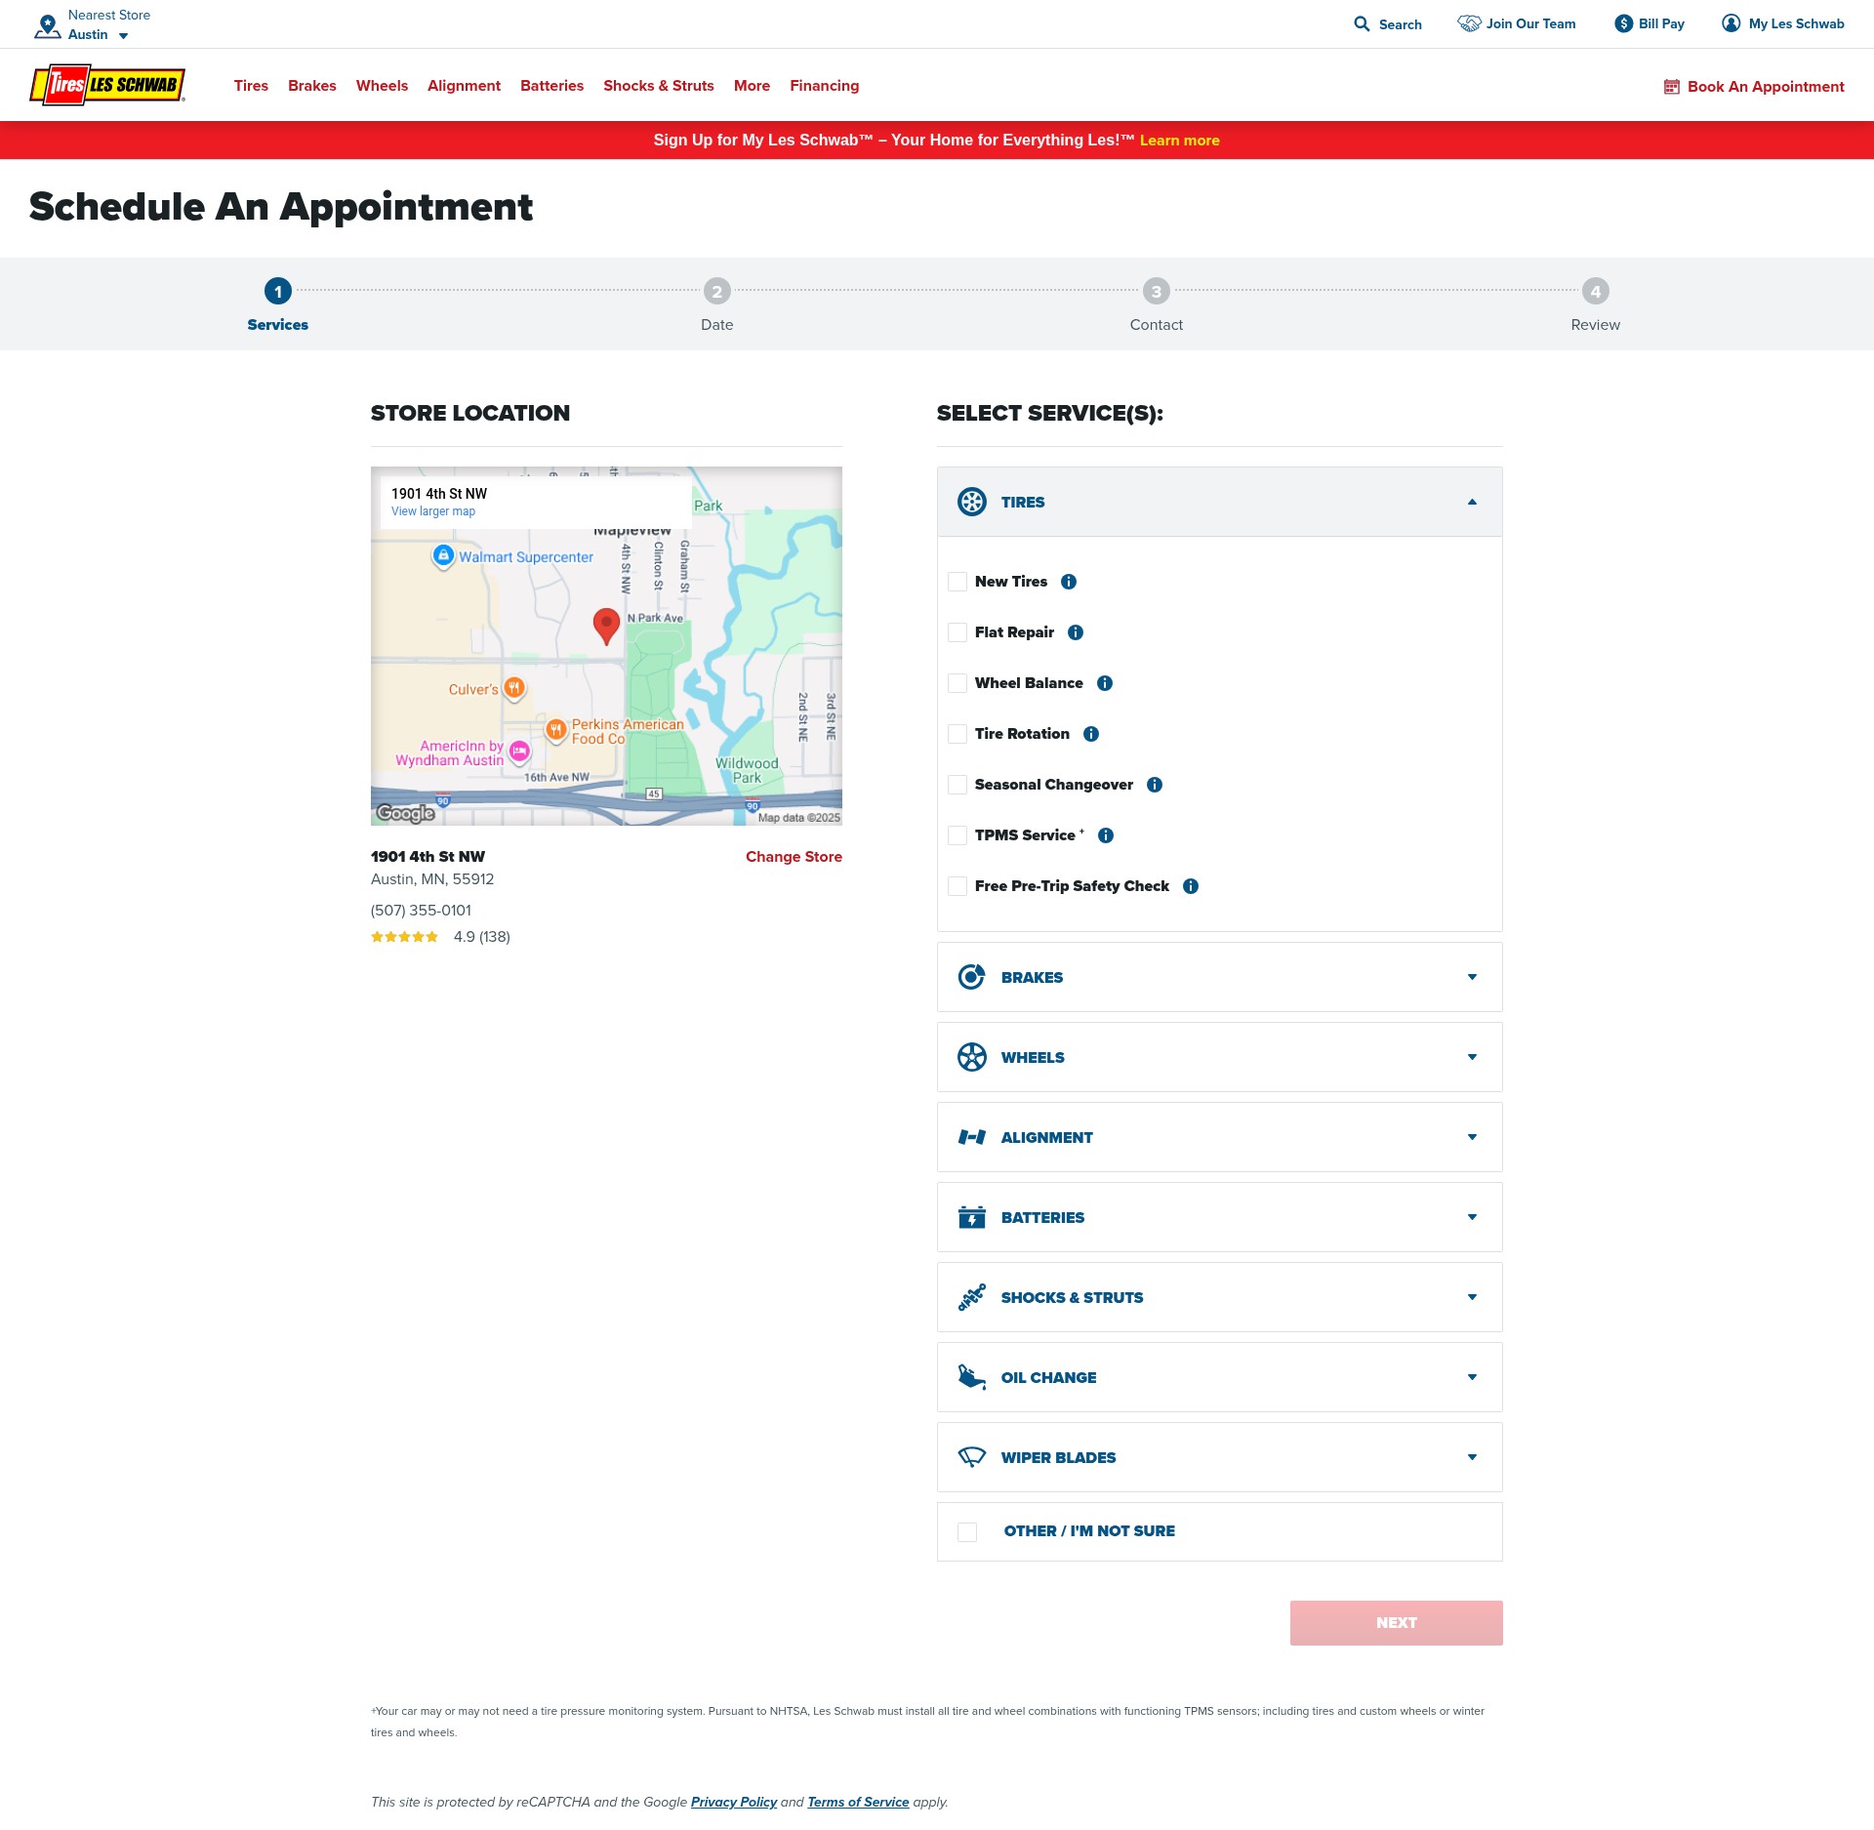Check the Tire Rotation checkbox
The height and width of the screenshot is (1830, 1874).
click(957, 734)
